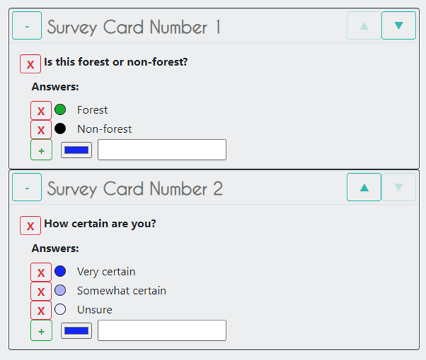Add new answer to Survey Card 1

click(x=41, y=150)
